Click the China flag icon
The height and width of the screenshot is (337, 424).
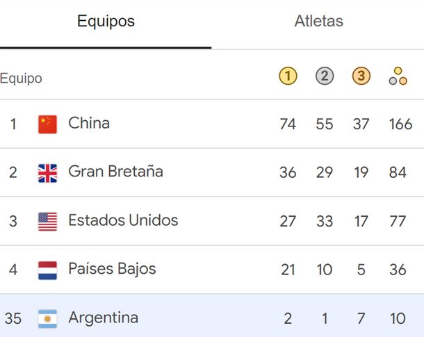[47, 124]
